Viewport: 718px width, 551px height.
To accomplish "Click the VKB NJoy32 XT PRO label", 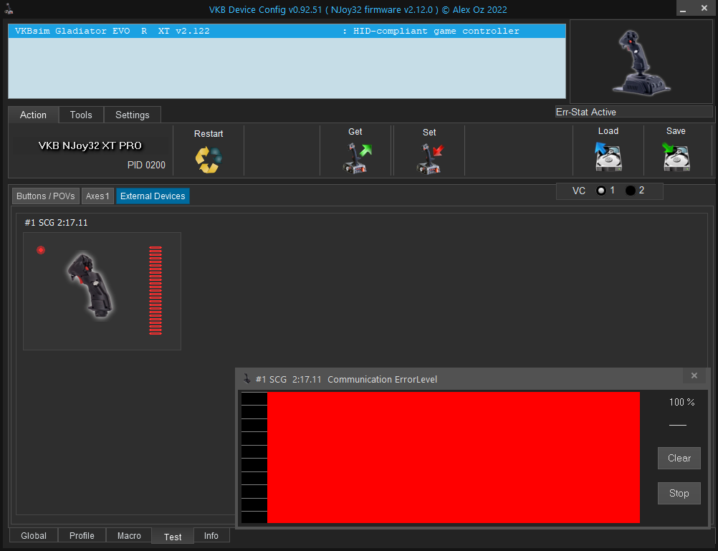I will pos(90,145).
